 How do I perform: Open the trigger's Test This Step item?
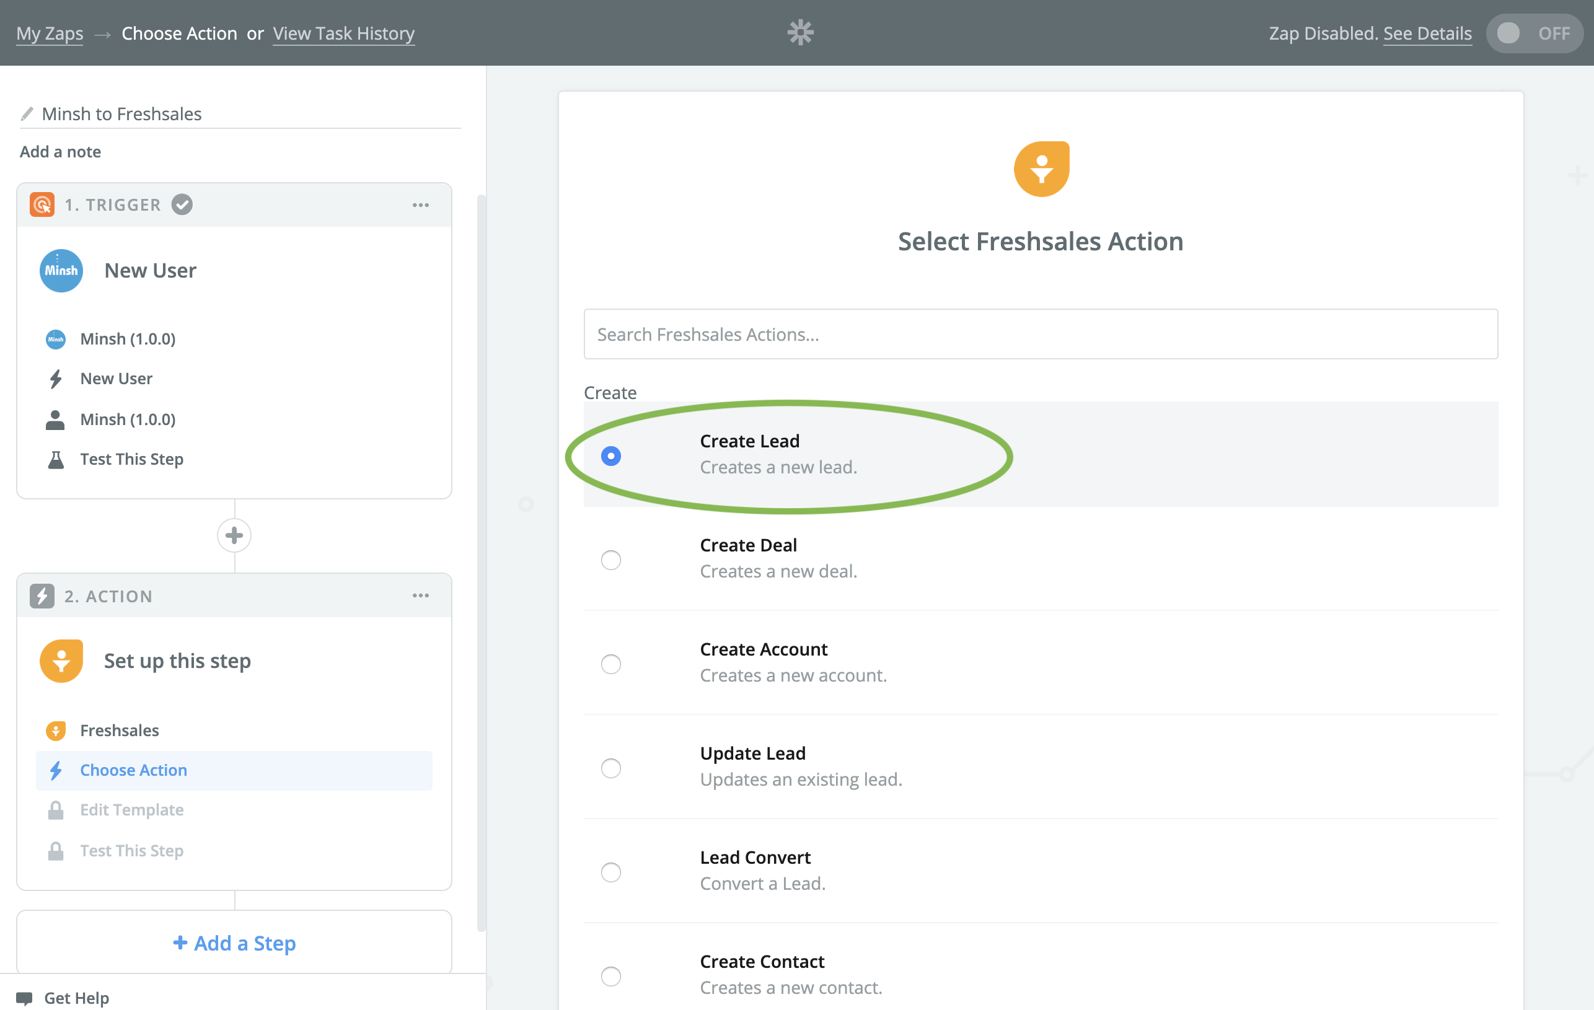click(x=234, y=459)
